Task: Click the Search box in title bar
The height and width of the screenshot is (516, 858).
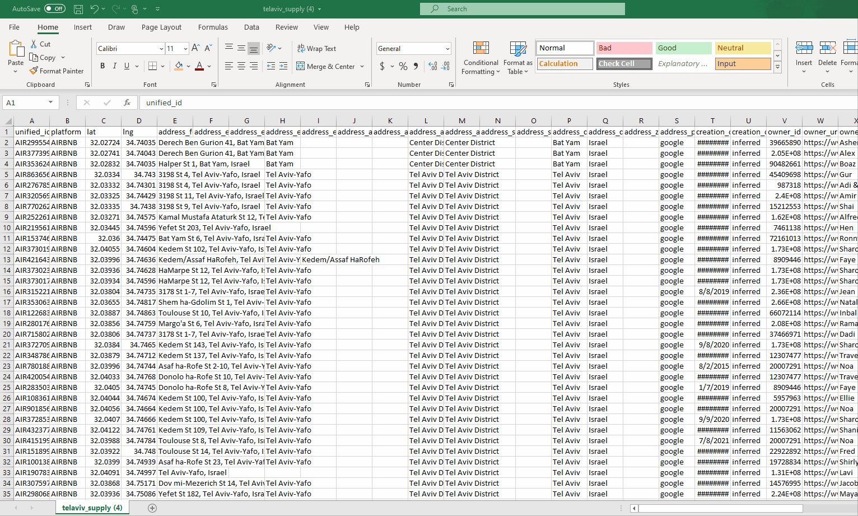Action: [x=523, y=9]
